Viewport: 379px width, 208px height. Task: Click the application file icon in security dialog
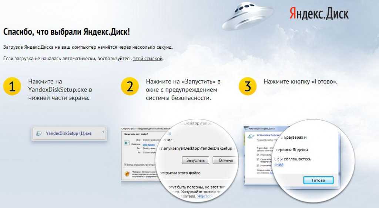[127, 143]
